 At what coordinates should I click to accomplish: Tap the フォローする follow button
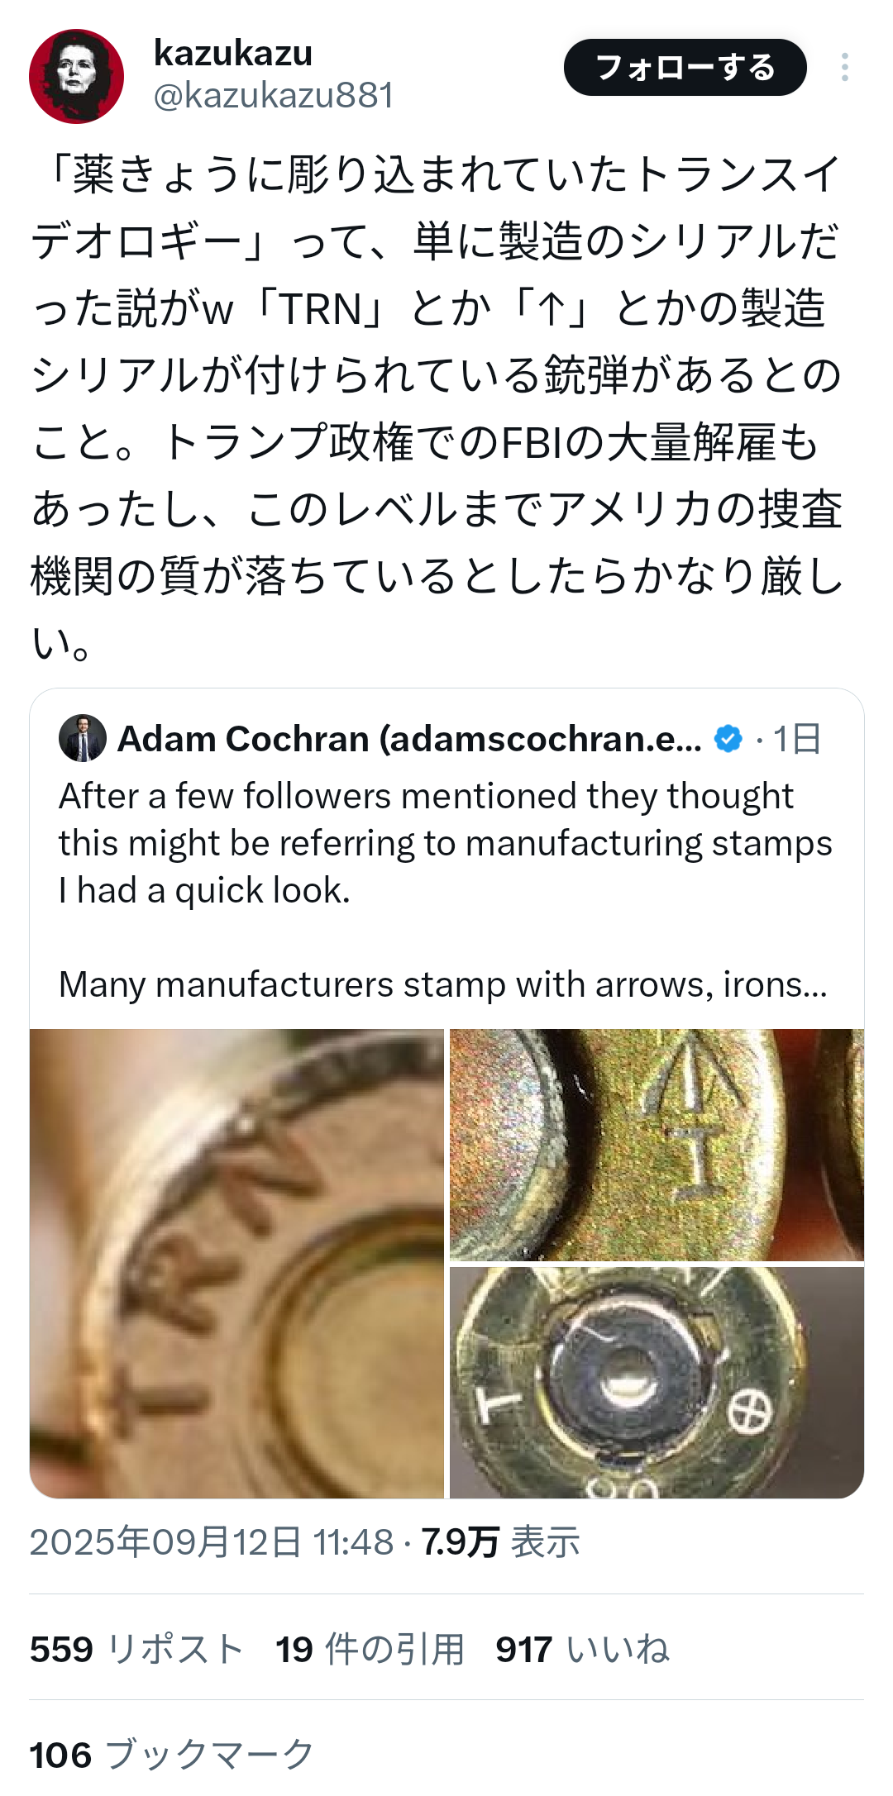(685, 67)
